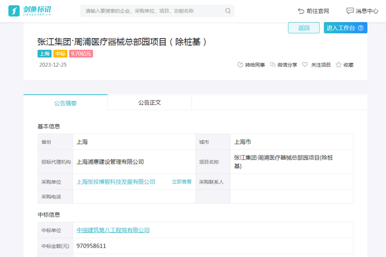Click the 剑鱼标讯 logo icon
386x257 pixels.
(14, 11)
